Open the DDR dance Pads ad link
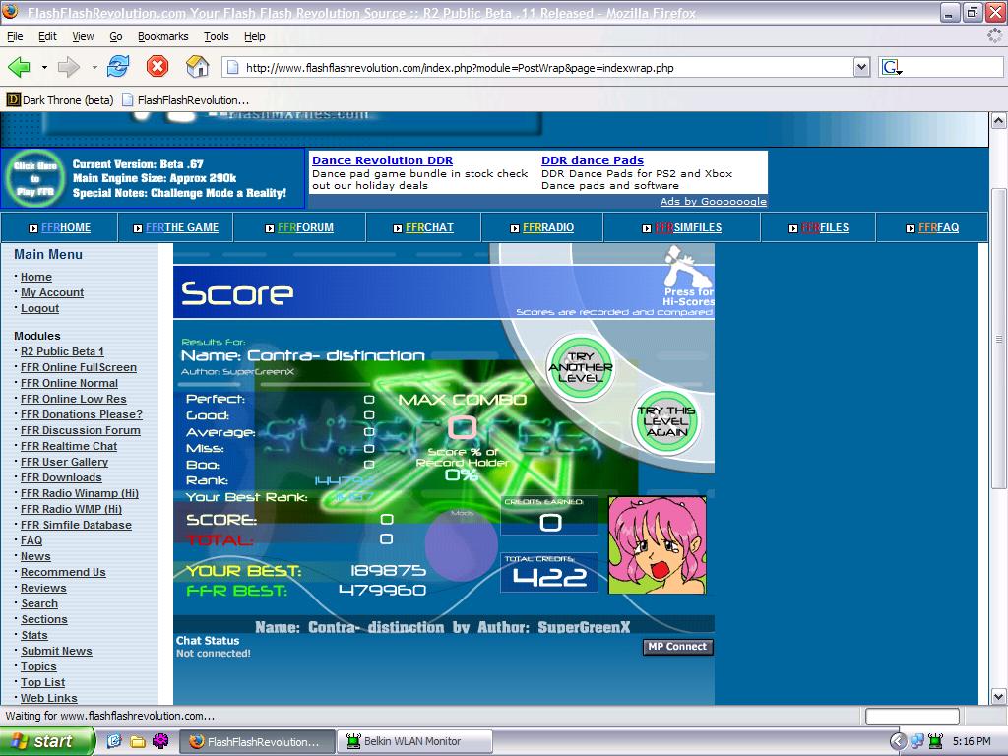The width and height of the screenshot is (1008, 756). point(592,160)
